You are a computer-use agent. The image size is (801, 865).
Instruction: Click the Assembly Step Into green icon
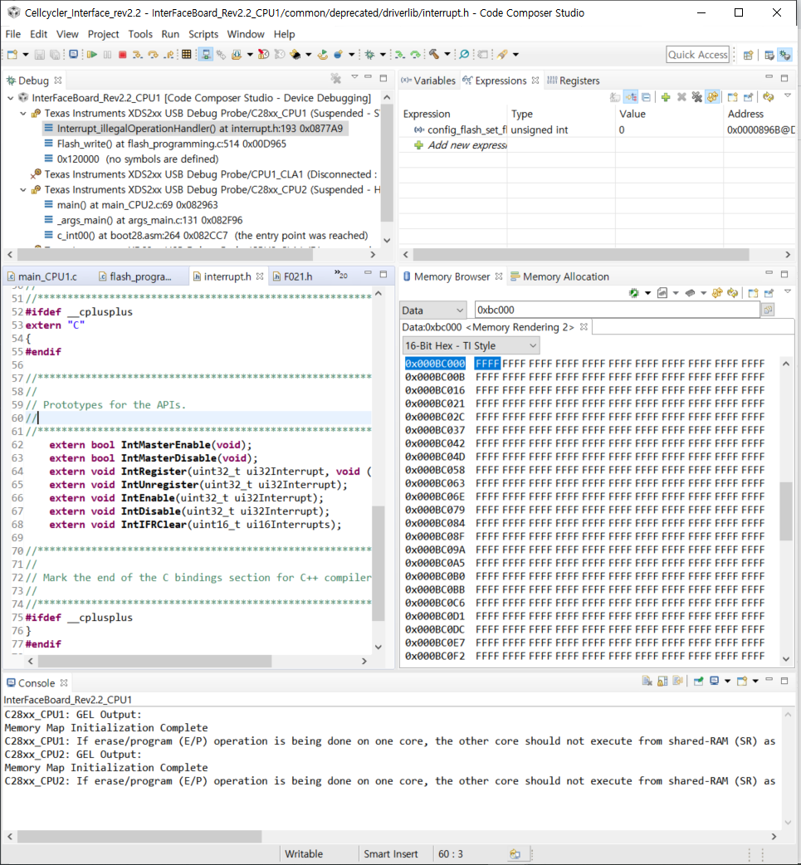tap(399, 54)
